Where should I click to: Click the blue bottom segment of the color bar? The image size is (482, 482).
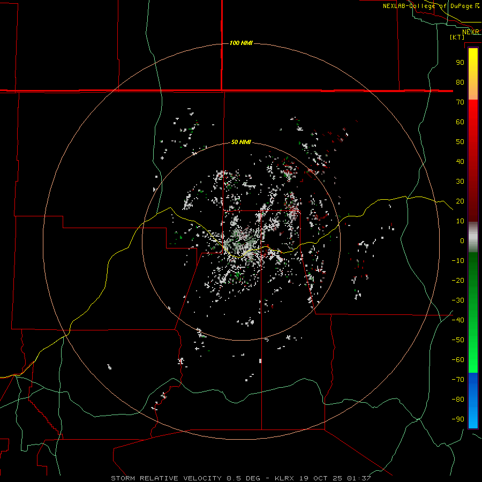pyautogui.click(x=473, y=401)
